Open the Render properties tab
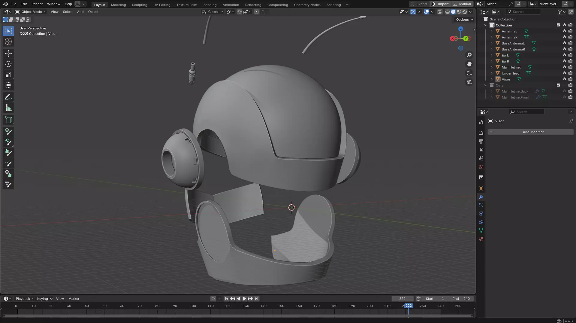 tap(481, 133)
